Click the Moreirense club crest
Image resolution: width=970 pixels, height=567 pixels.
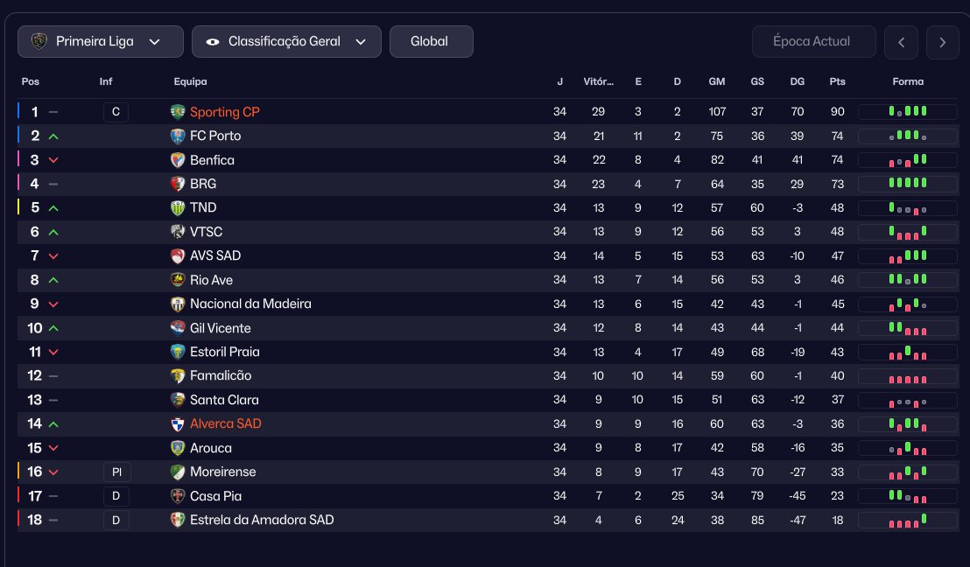[x=178, y=472]
